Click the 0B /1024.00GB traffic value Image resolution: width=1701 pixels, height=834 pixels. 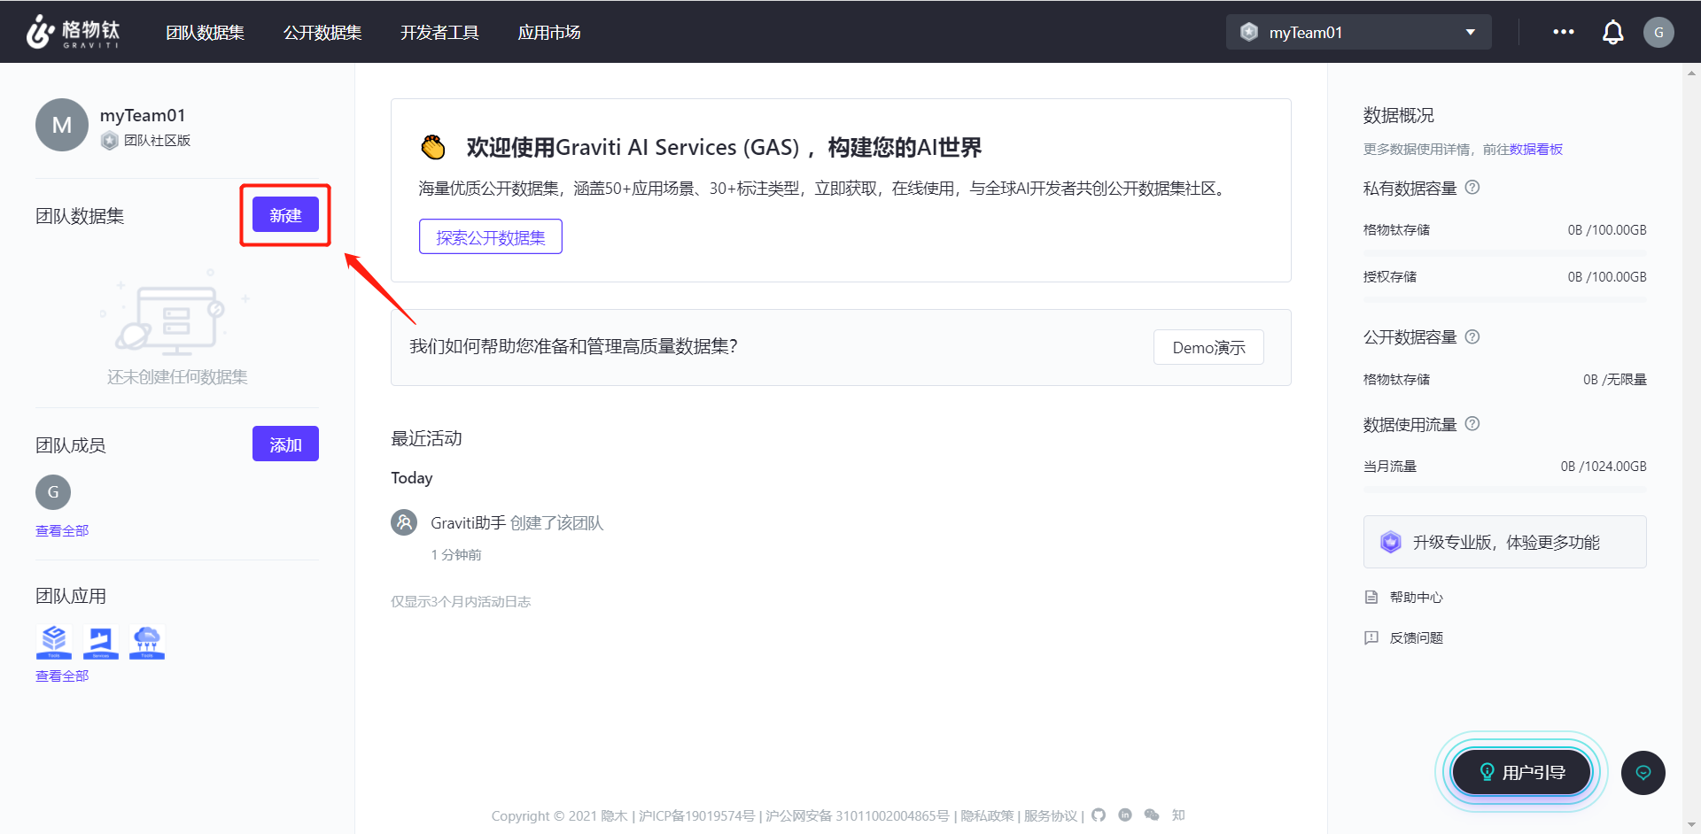[x=1604, y=467]
